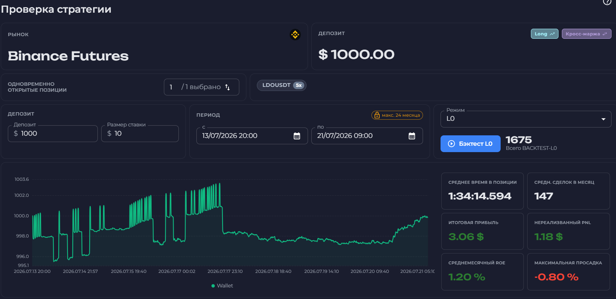Open the calendar icon for the end date
The height and width of the screenshot is (299, 616).
coord(412,136)
